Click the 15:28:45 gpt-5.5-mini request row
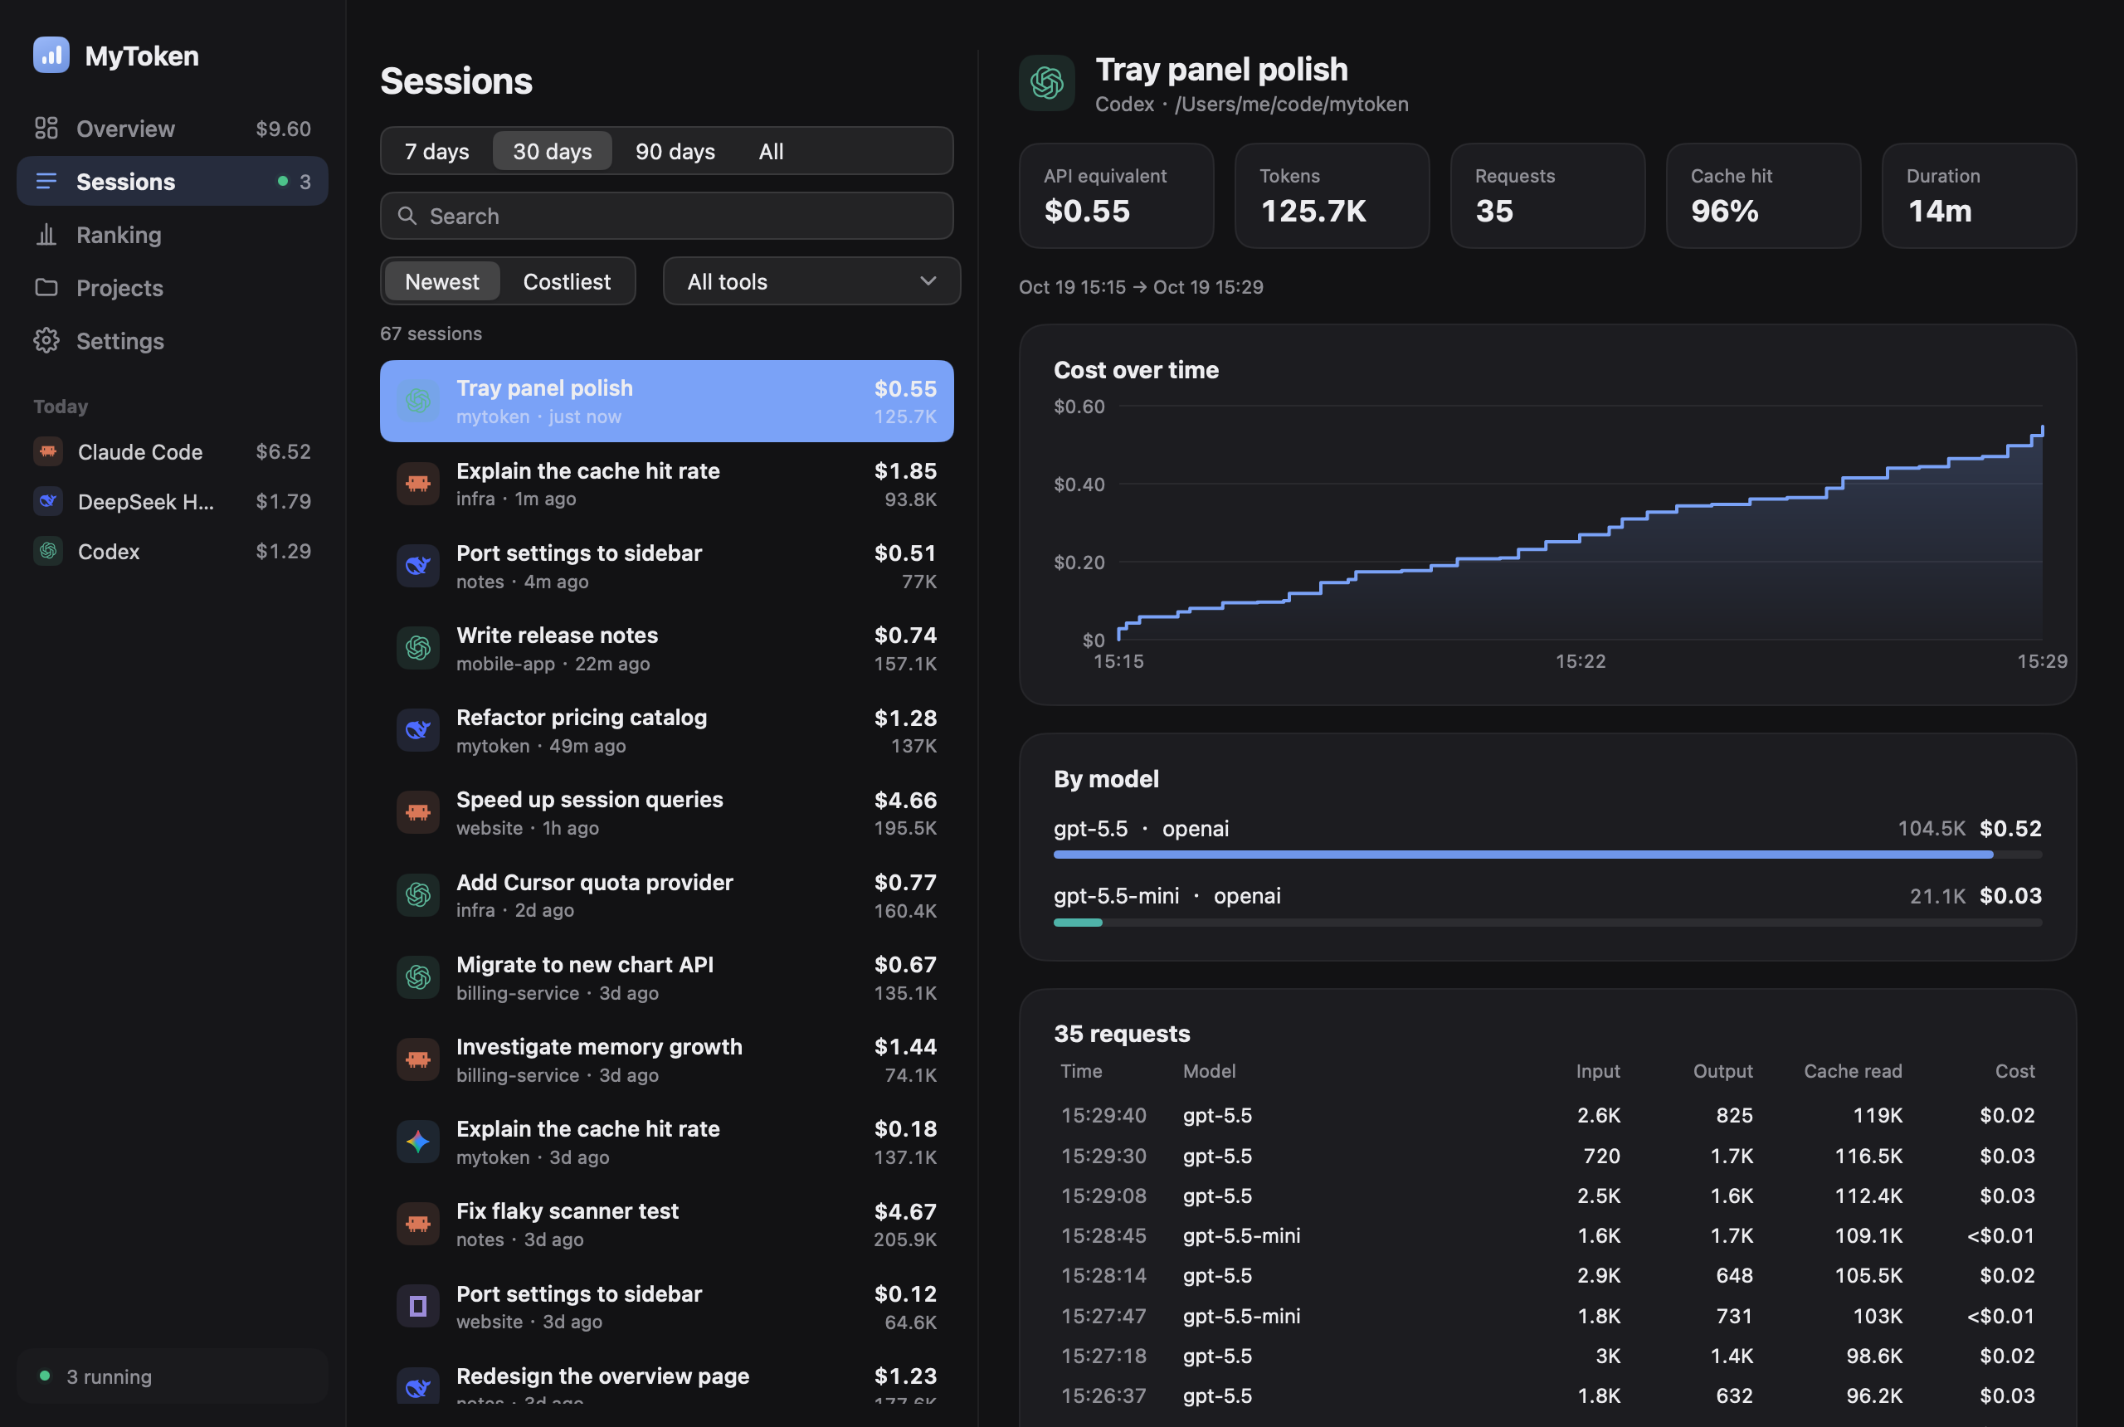 coord(1547,1235)
